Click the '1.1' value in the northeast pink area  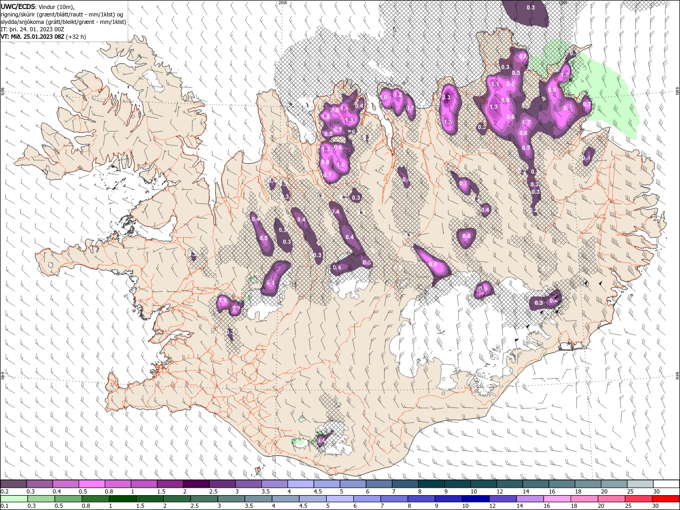click(x=495, y=84)
